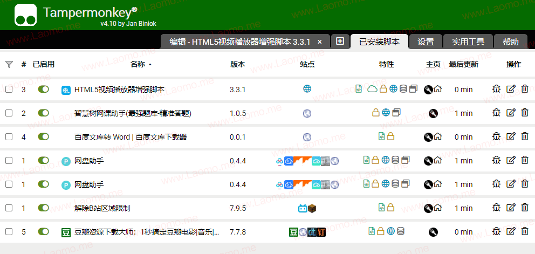Edit 智慧树网课助手 via pencil icon
This screenshot has width=535, height=254.
click(x=510, y=113)
